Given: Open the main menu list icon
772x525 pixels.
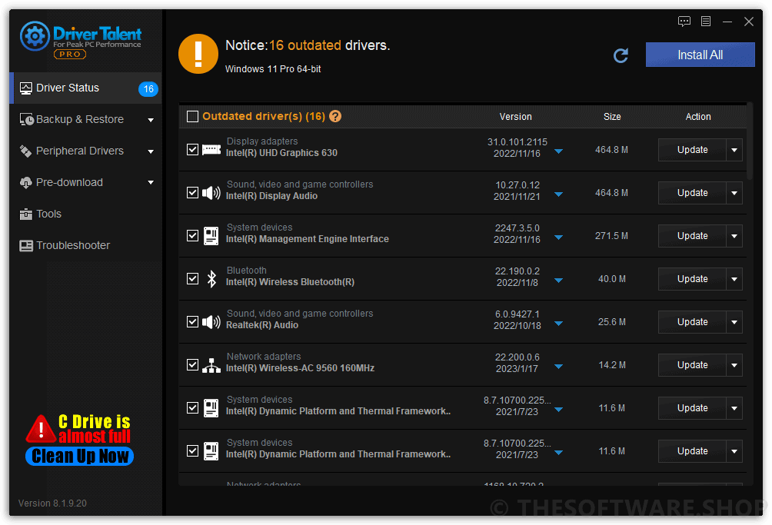Looking at the screenshot, I should click(x=706, y=22).
